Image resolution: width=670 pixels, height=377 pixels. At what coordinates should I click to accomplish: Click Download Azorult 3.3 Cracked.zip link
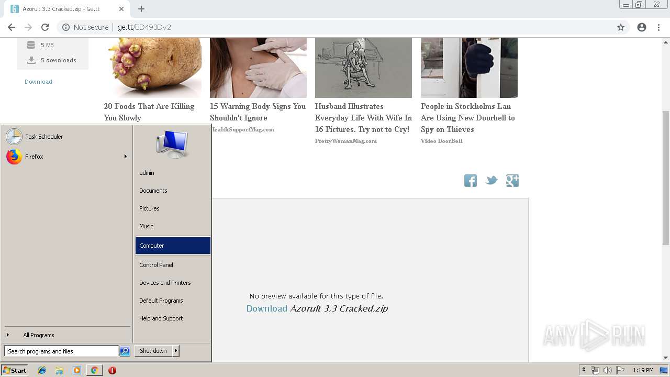pyautogui.click(x=317, y=308)
